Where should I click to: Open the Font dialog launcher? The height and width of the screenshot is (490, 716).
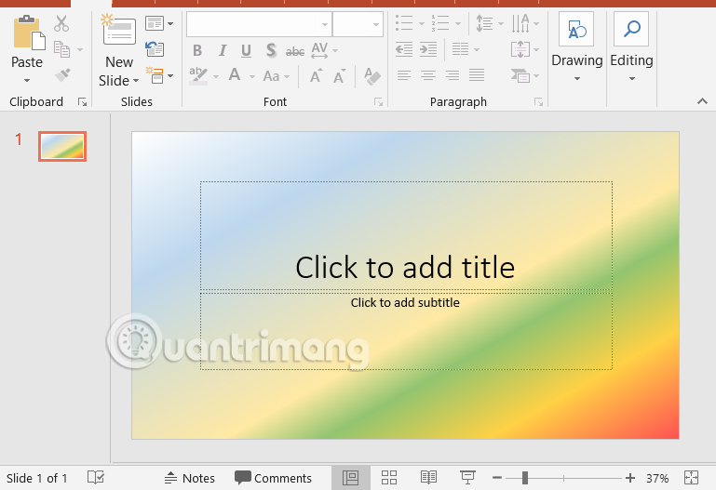click(x=378, y=102)
